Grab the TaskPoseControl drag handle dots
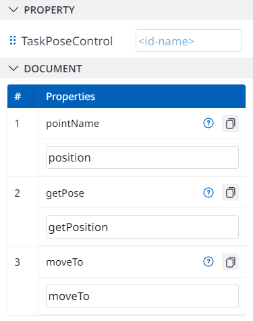Image resolution: width=253 pixels, height=321 pixels. point(13,41)
